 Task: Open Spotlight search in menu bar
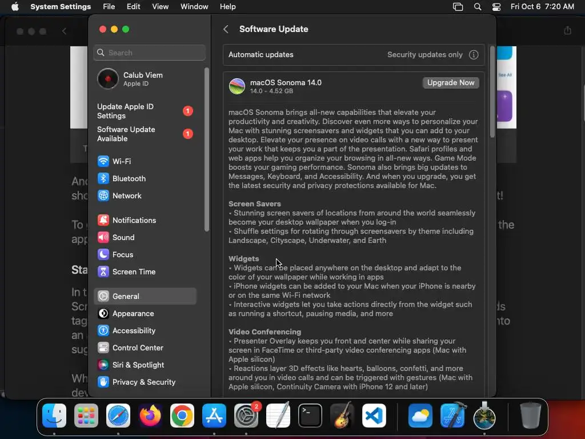click(478, 7)
